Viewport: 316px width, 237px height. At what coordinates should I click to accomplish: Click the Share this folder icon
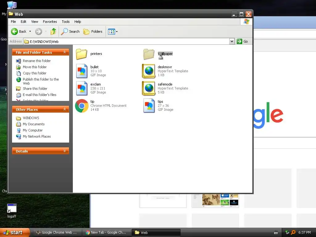coord(19,89)
